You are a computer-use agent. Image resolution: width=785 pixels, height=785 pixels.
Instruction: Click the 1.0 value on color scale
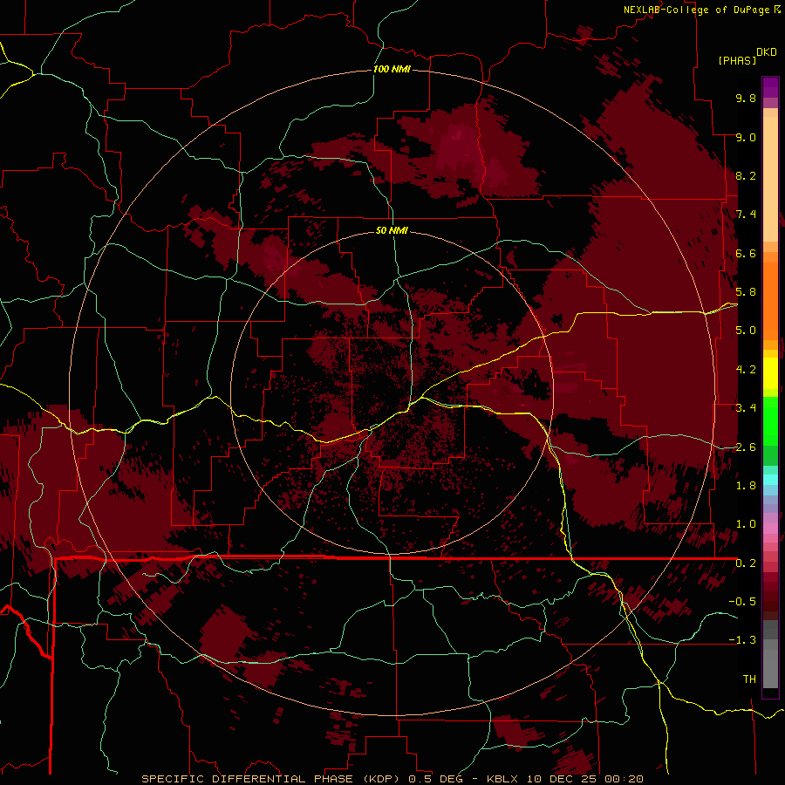point(746,524)
